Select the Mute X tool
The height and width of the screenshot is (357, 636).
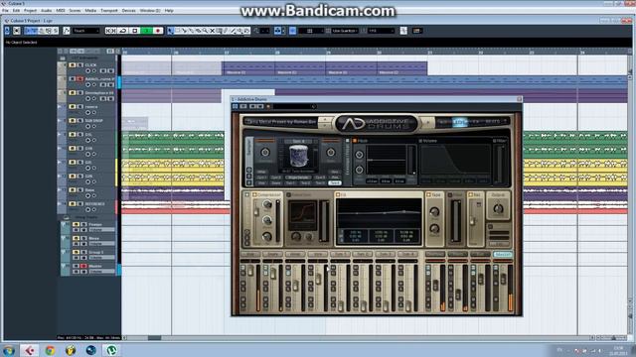(x=212, y=31)
